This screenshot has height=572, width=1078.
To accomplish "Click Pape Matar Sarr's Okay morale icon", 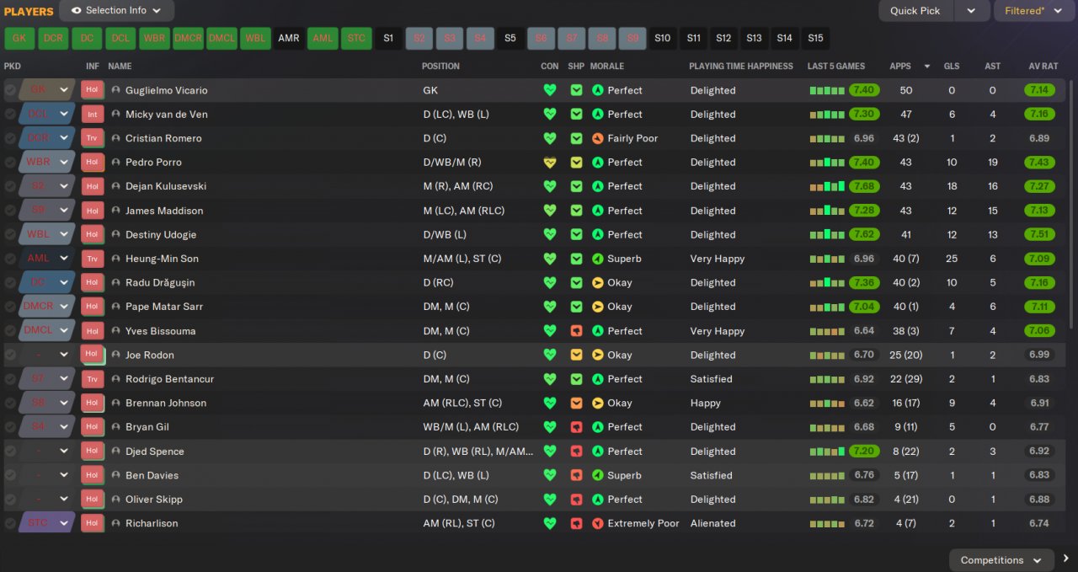I will [x=598, y=307].
